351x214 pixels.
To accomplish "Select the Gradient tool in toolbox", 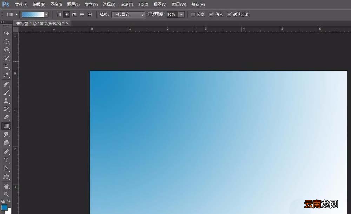I will (6, 126).
